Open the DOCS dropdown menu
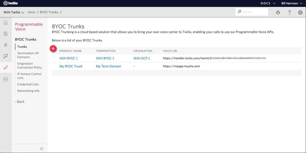The width and height of the screenshot is (306, 153). 268,3
